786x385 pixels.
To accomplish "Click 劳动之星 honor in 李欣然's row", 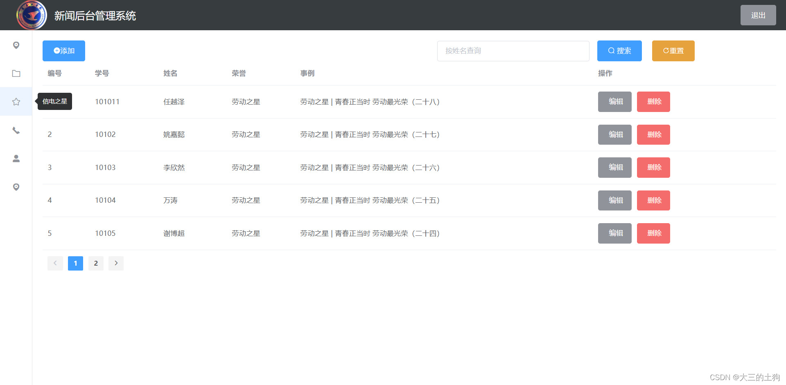I will pos(246,168).
